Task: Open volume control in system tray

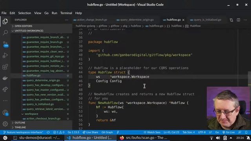Action: (218, 138)
